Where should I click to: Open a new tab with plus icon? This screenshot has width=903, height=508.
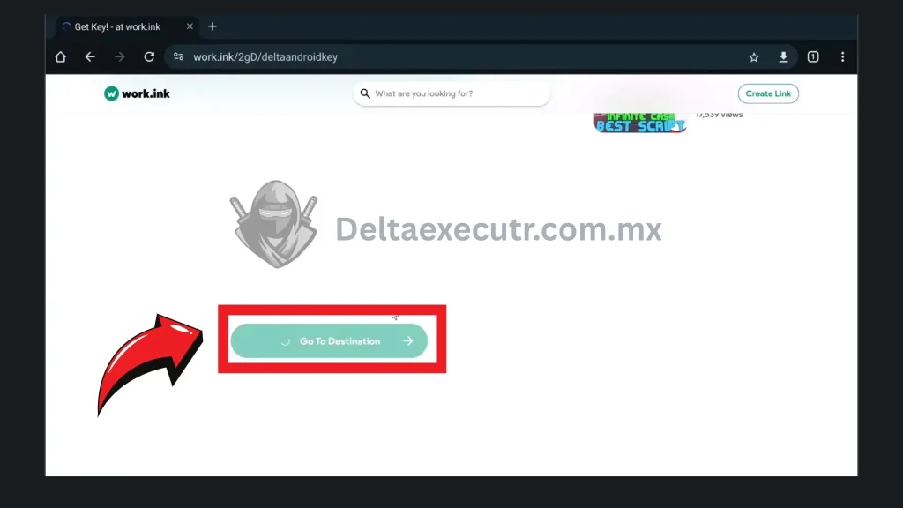(213, 26)
